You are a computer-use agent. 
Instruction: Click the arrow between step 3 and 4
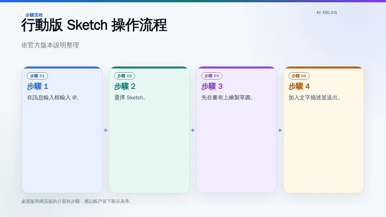(280, 130)
